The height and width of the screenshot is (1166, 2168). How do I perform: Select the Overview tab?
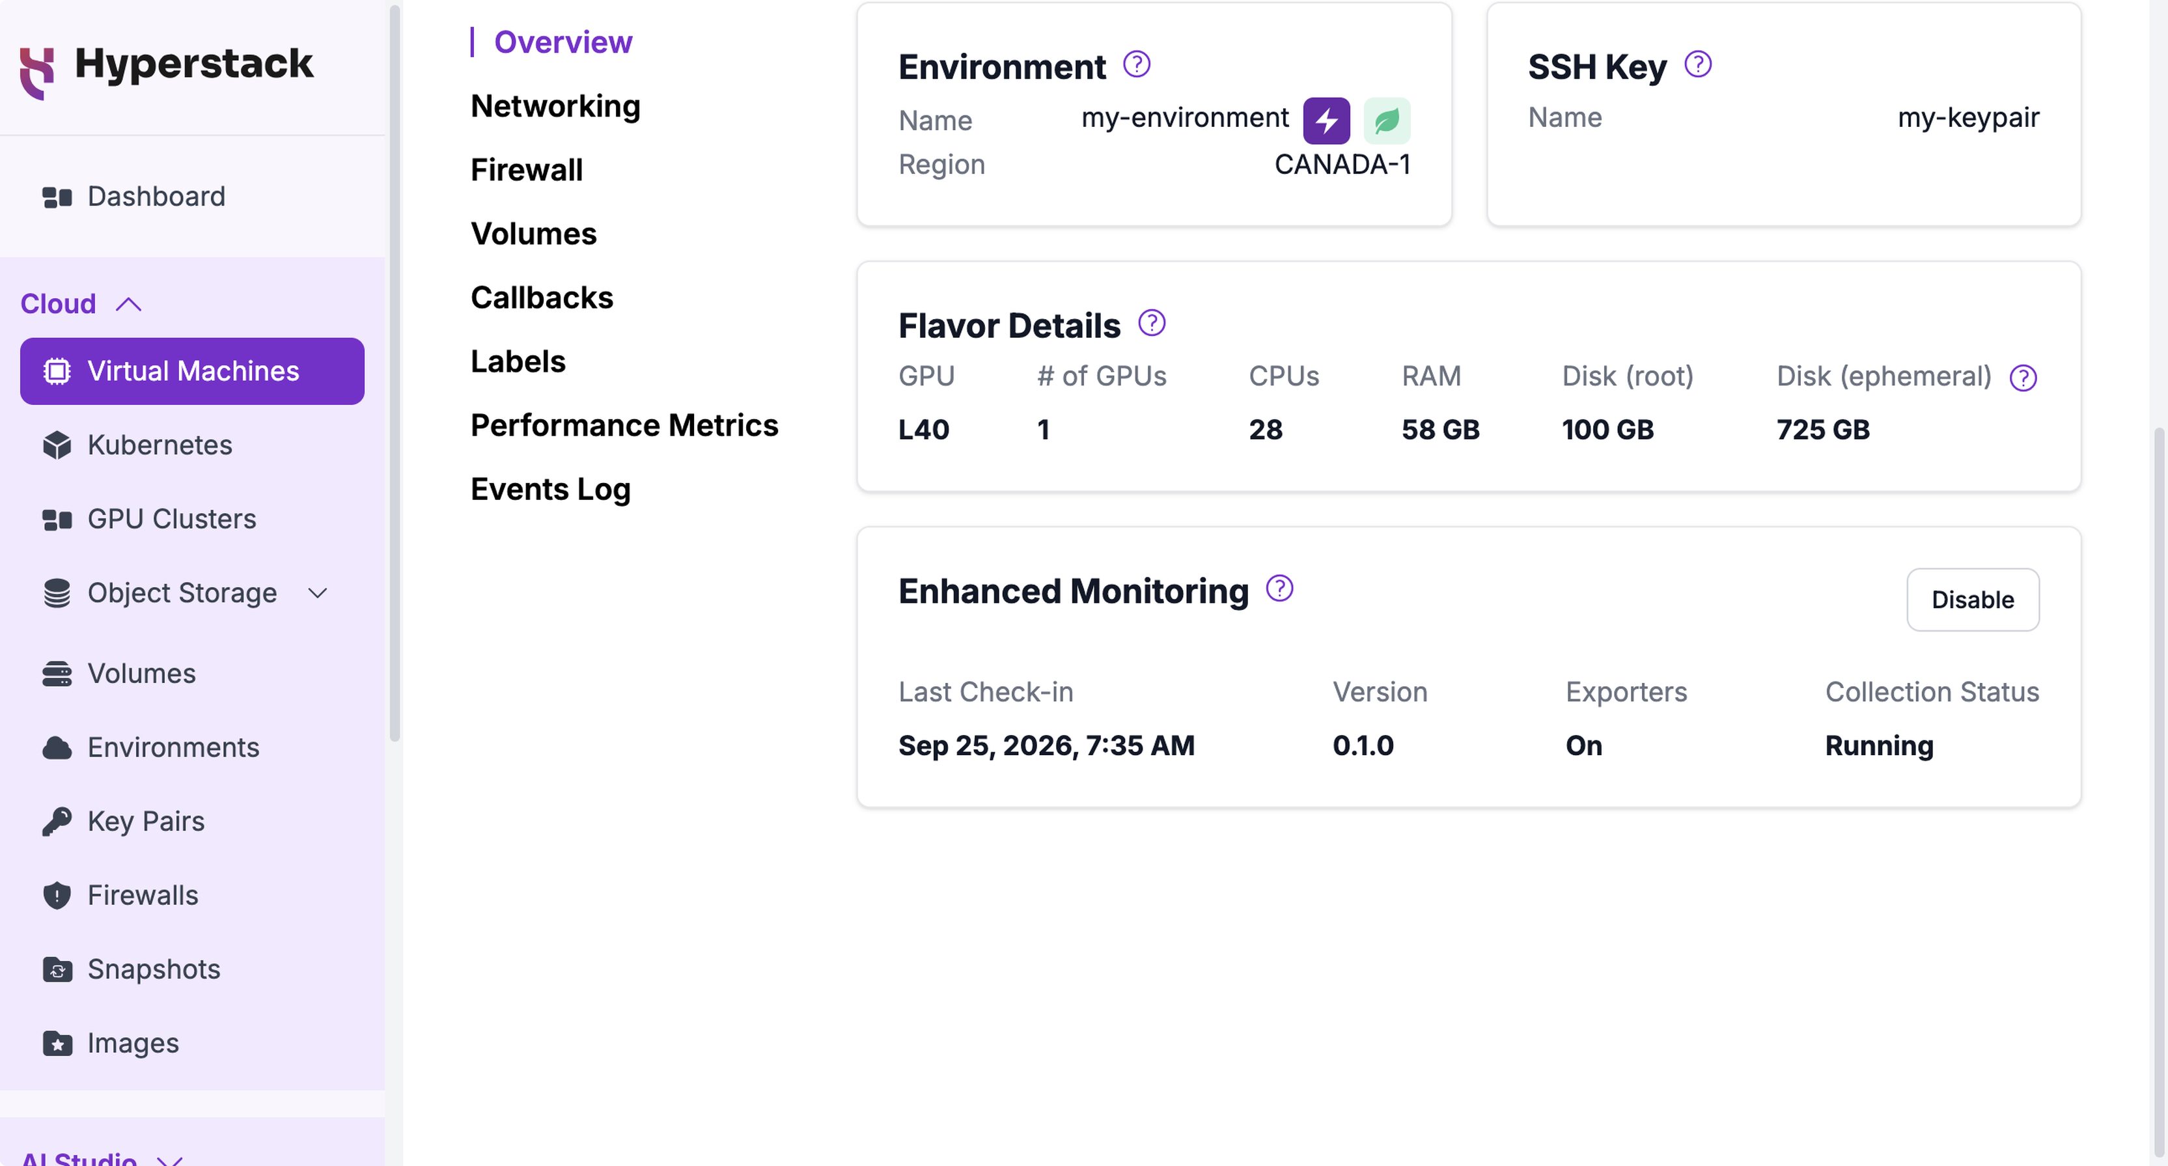click(x=563, y=42)
